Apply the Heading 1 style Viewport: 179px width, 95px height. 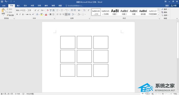click(115, 12)
